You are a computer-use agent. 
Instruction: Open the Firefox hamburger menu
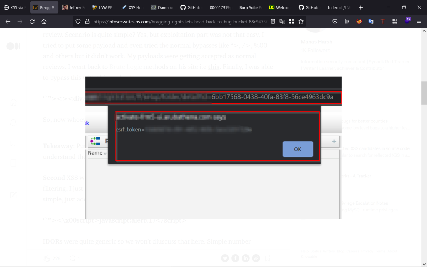419,21
